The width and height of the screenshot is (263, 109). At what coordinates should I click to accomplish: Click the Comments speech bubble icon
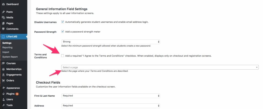click(x=3, y=29)
